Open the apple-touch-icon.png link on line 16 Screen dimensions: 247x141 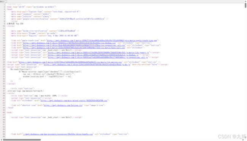(x=102, y=41)
